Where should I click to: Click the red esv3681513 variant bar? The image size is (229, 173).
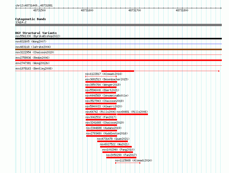[101, 82]
